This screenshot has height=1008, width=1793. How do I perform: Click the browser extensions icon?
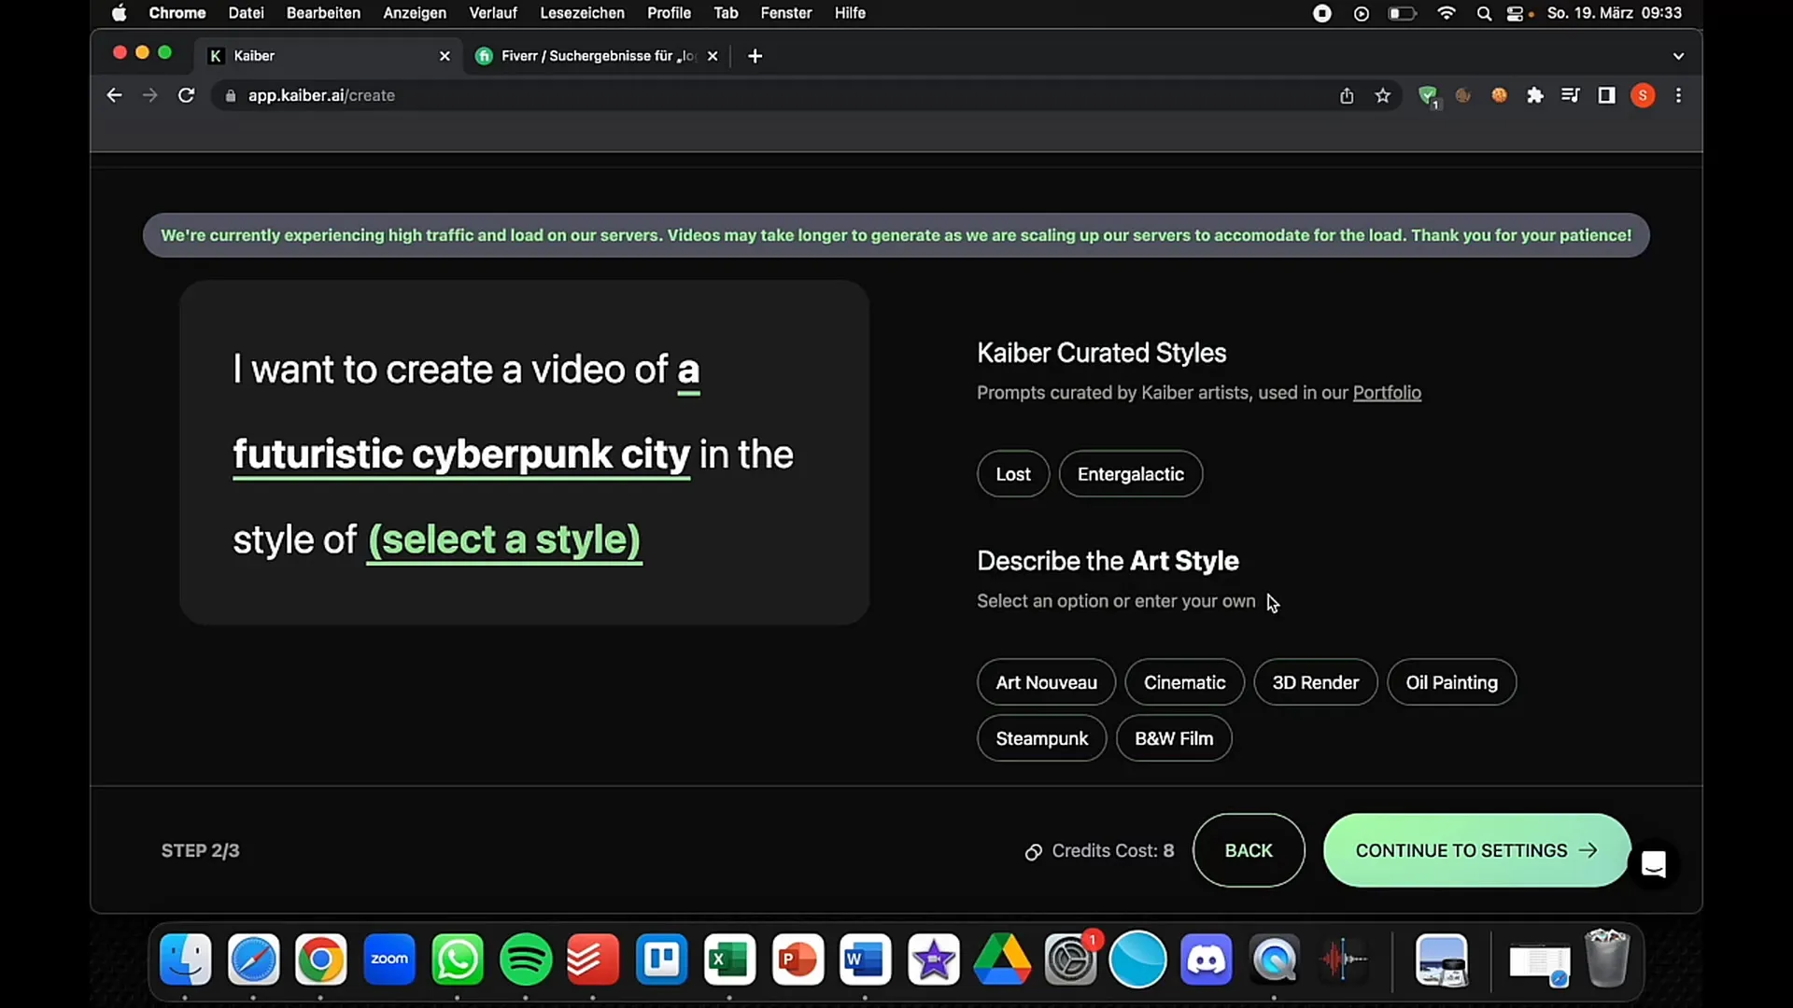pyautogui.click(x=1535, y=95)
